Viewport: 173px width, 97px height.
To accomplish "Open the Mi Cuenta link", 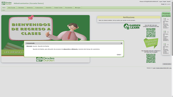I will pos(168,4).
